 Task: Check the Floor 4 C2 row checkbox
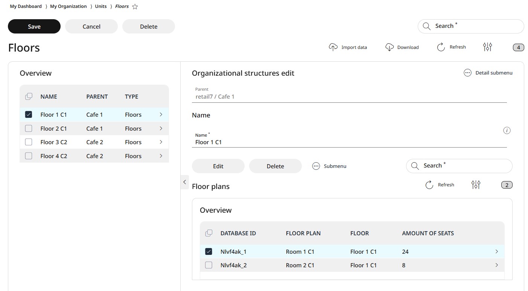(29, 156)
